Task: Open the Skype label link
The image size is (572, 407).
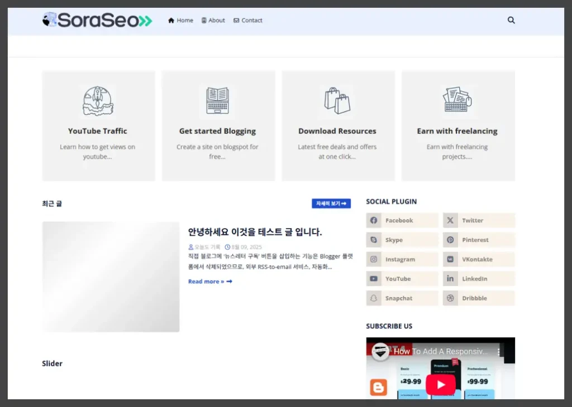Action: pos(394,240)
